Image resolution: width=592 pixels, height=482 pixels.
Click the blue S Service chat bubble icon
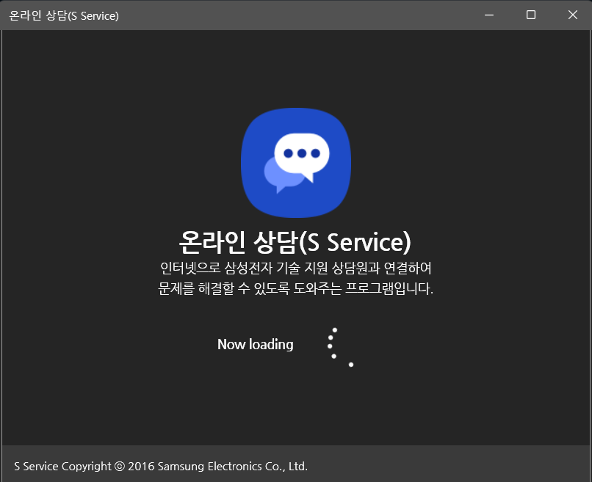tap(296, 163)
